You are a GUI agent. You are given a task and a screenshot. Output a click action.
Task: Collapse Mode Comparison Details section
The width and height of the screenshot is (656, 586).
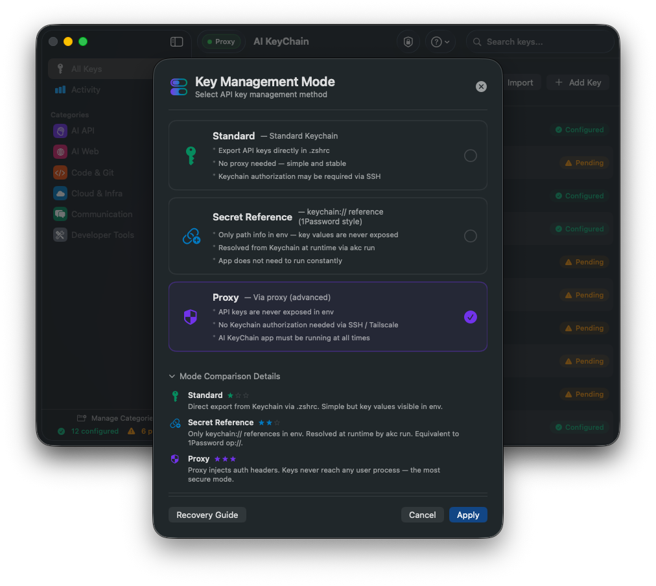(225, 377)
